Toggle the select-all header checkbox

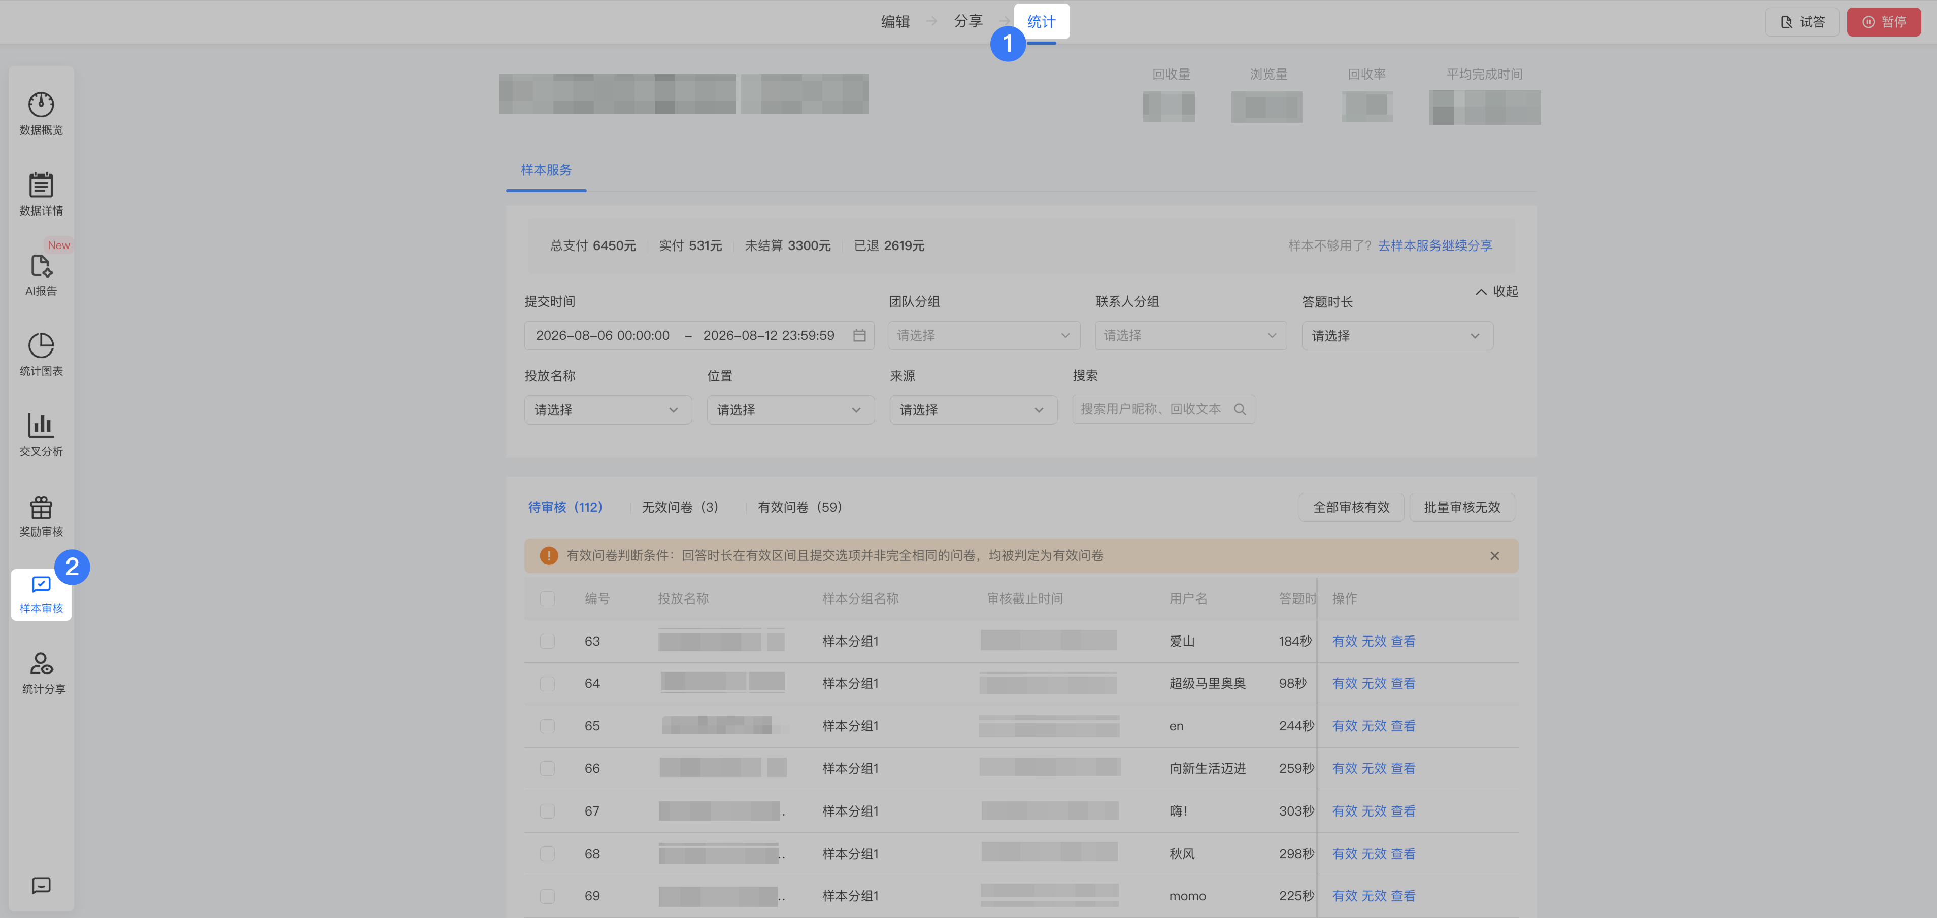point(547,598)
